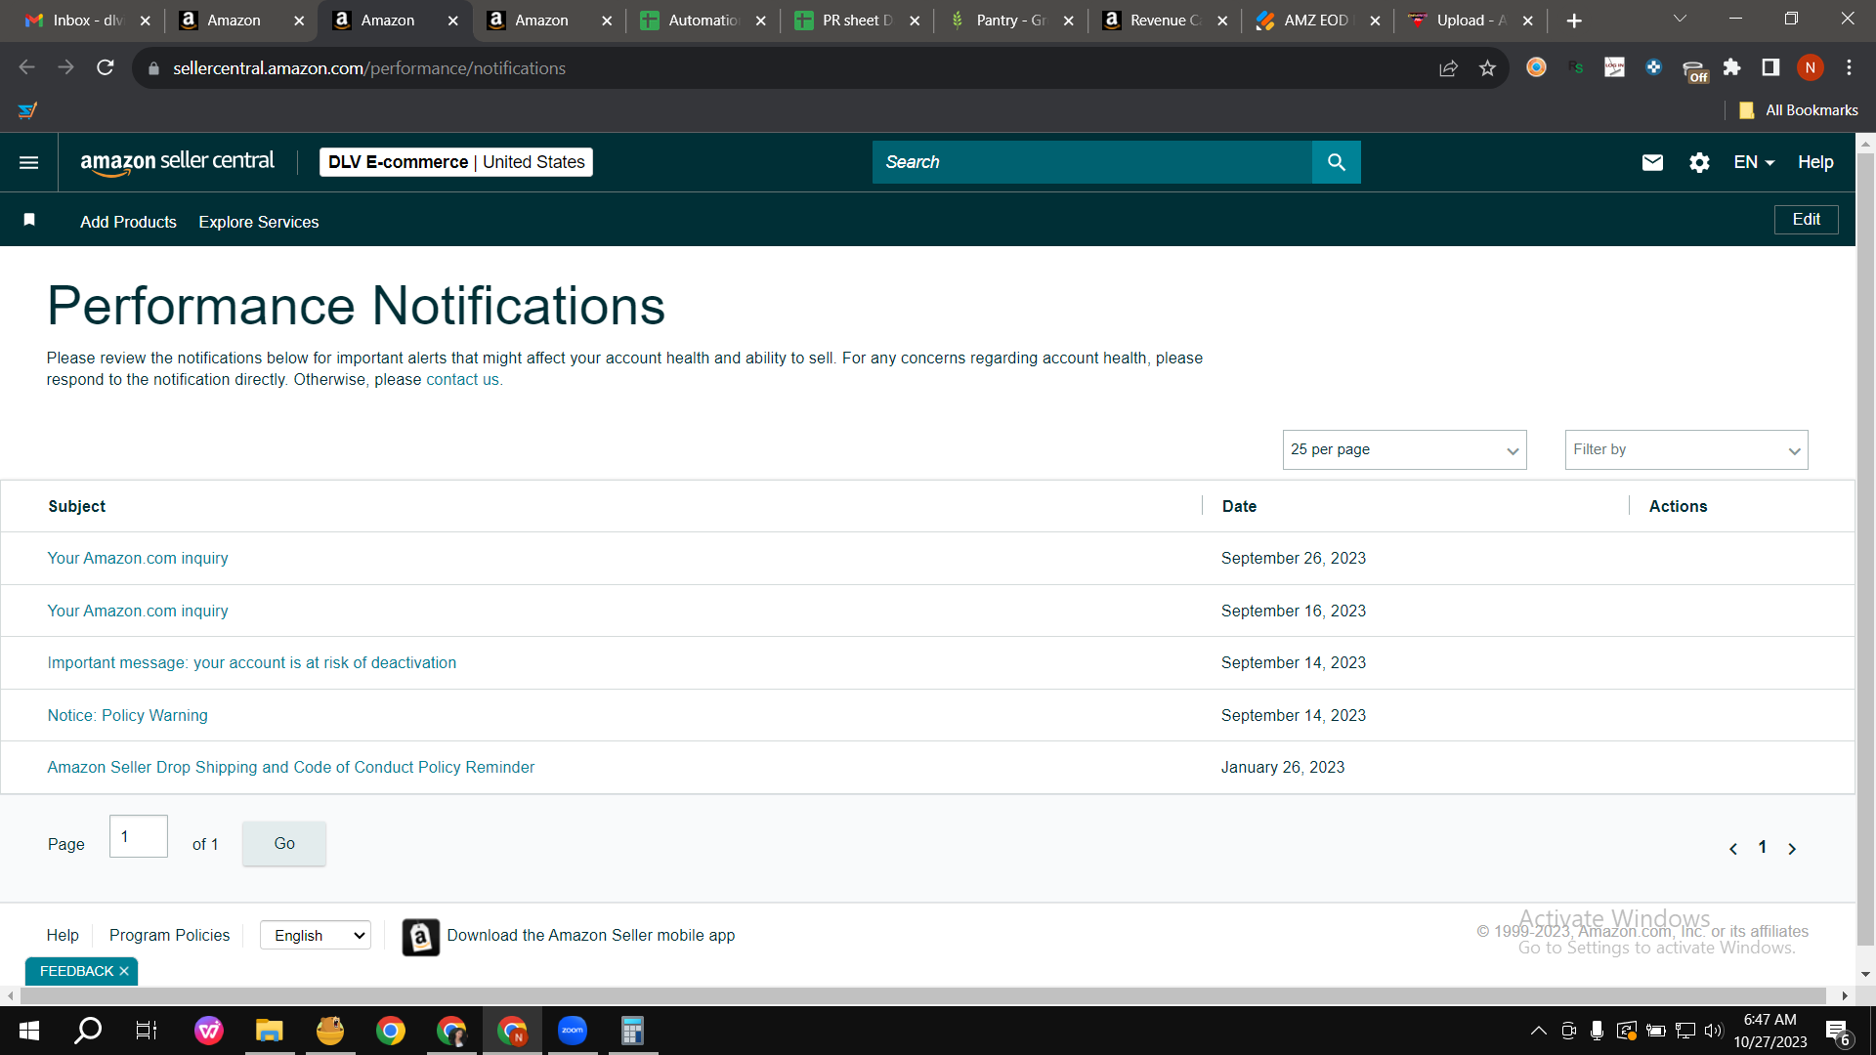This screenshot has width=1876, height=1055.
Task: Go back in browser history
Action: click(x=26, y=67)
